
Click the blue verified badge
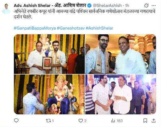pos(89,5)
